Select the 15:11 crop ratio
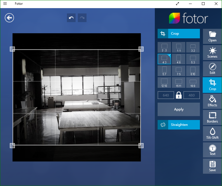The width and height of the screenshot is (222, 186). click(179, 83)
